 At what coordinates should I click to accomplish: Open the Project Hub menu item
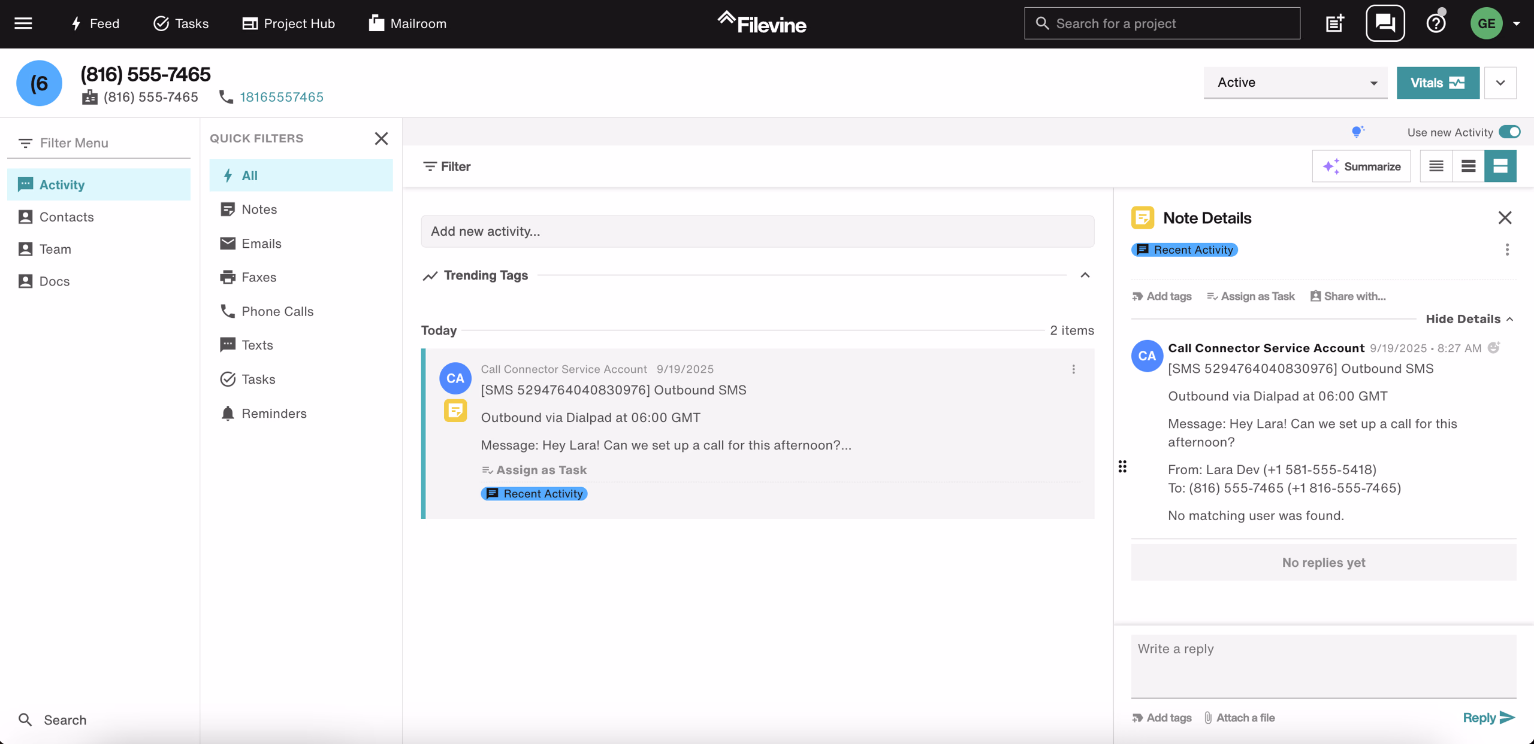tap(288, 23)
